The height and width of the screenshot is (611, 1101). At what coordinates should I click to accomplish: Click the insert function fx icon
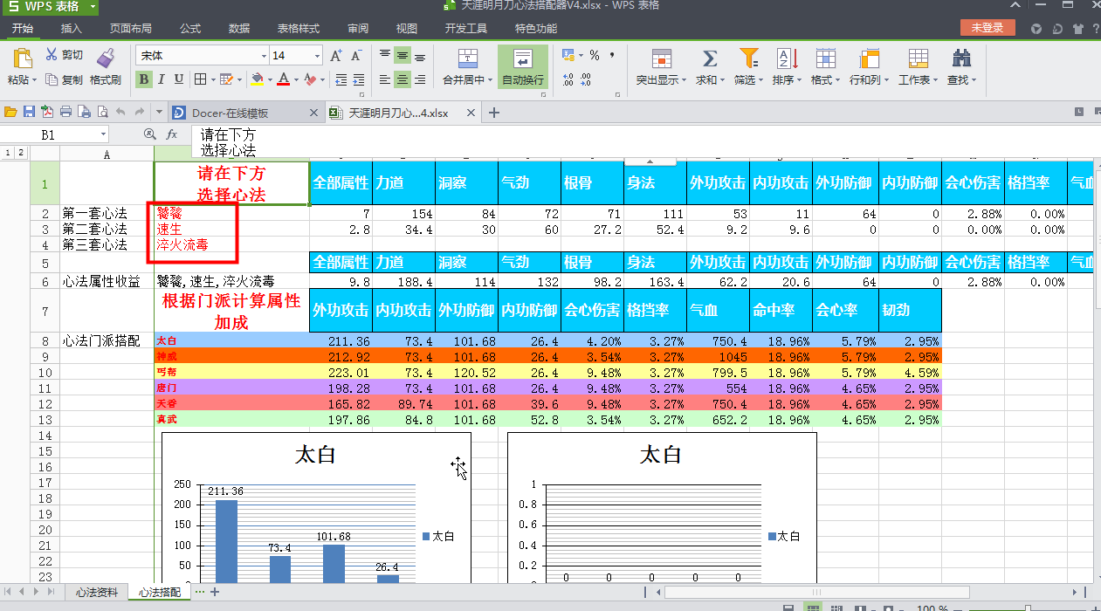[x=172, y=135]
